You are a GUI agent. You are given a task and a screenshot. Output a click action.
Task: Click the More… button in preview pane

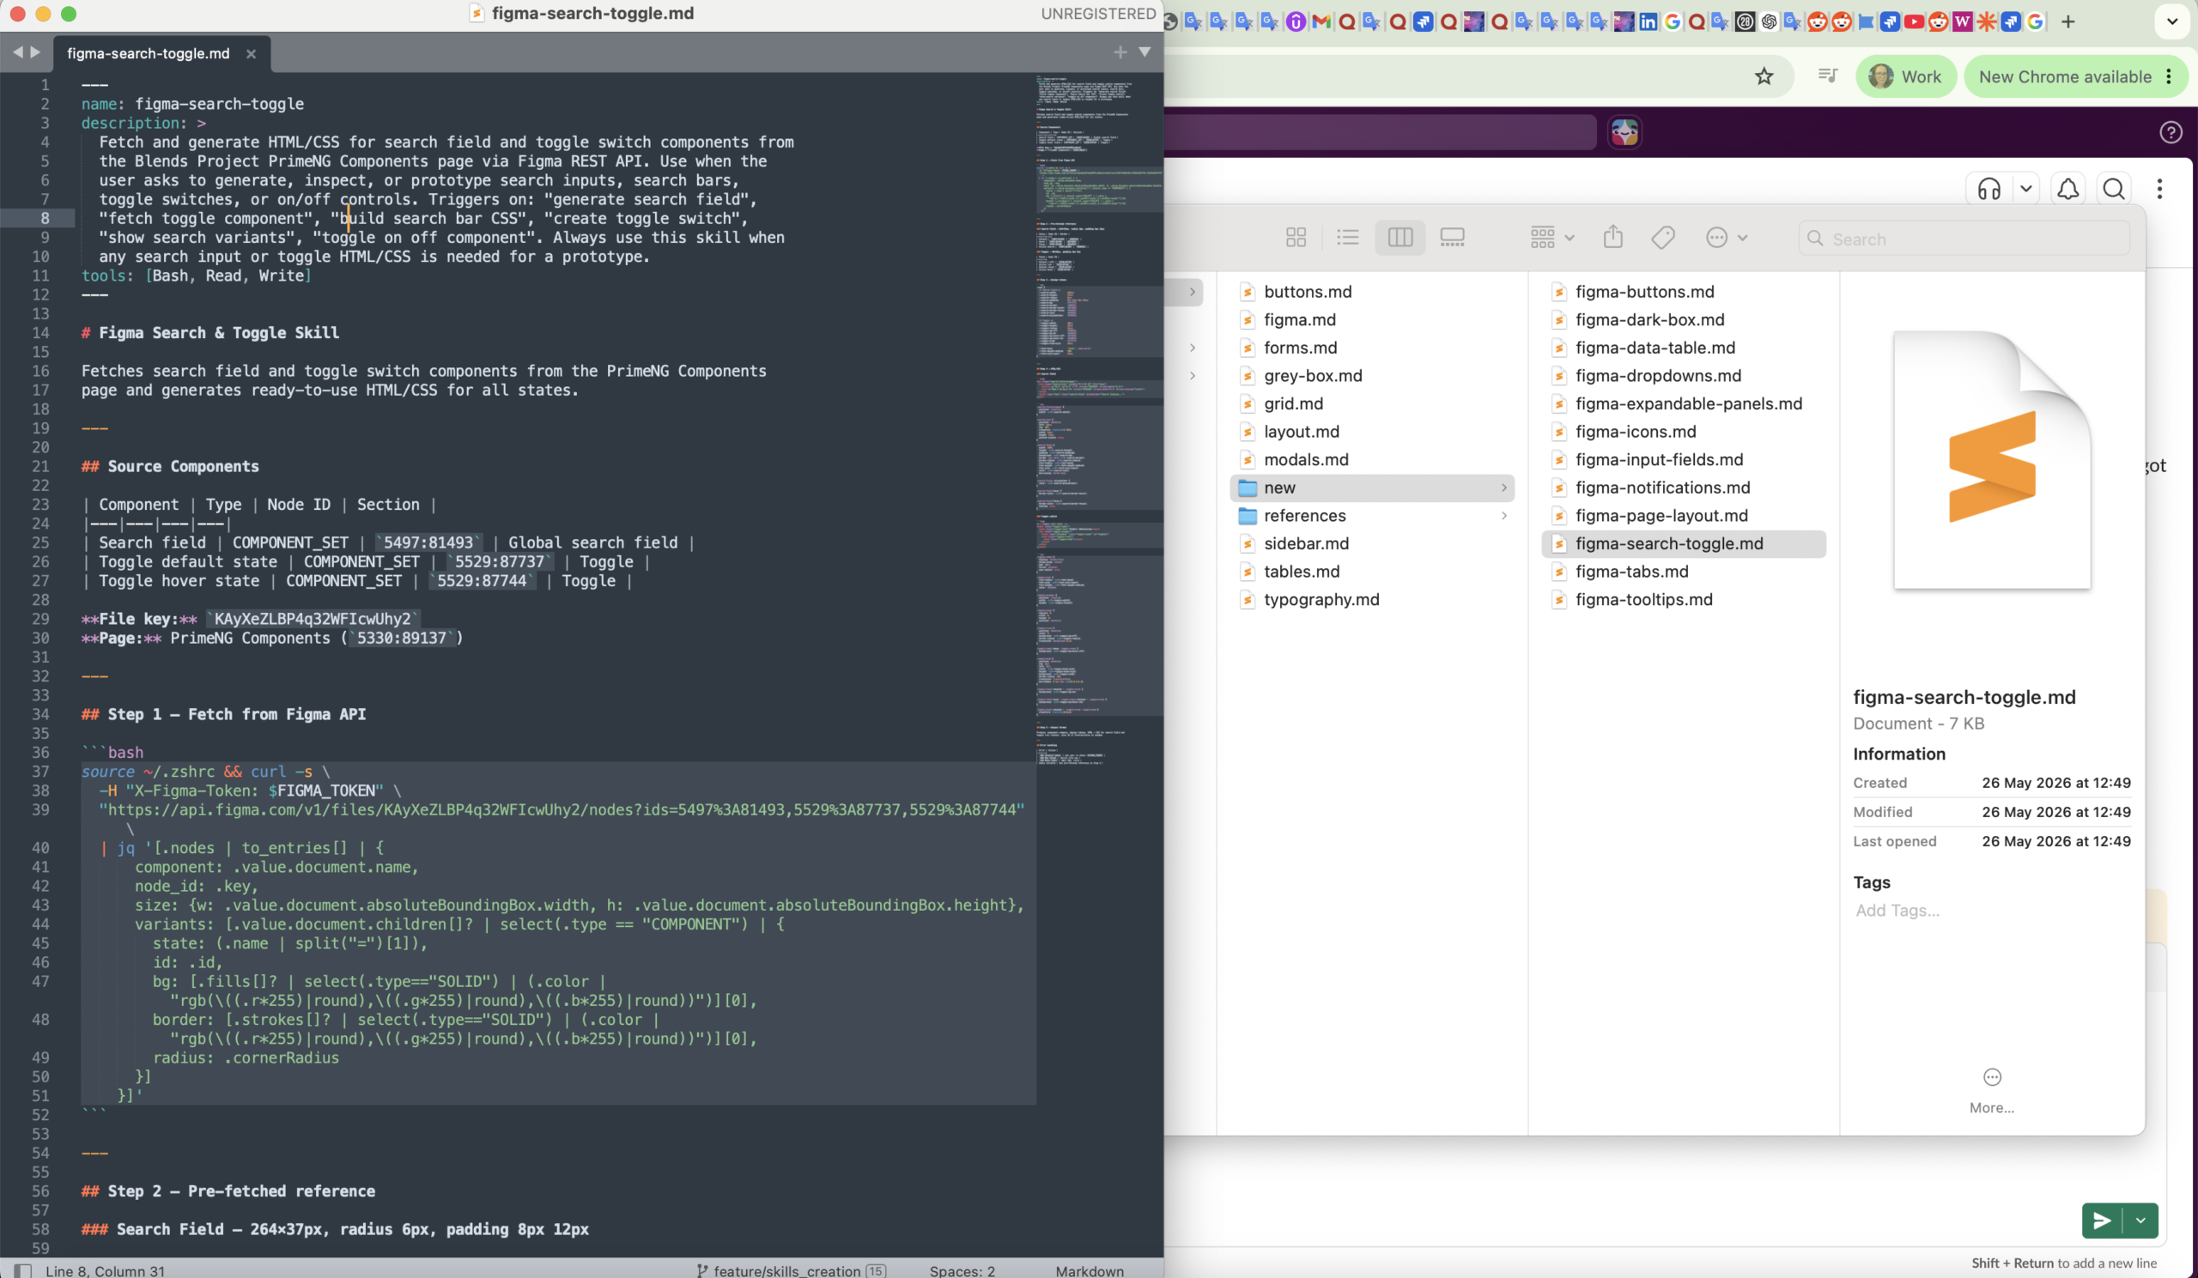coord(1991,1091)
